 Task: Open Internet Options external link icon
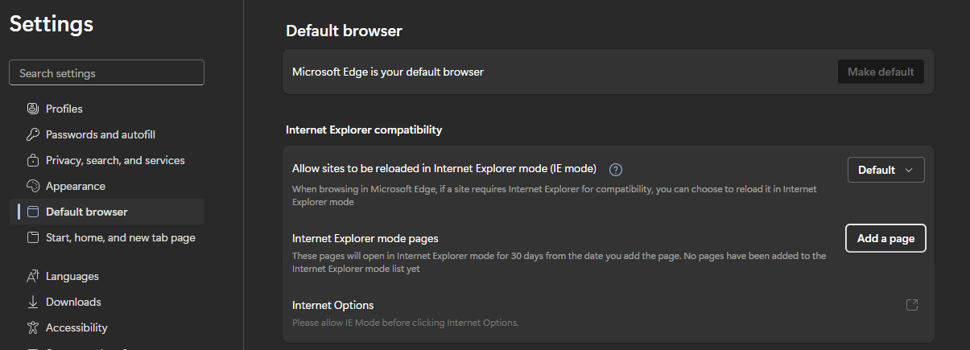912,305
